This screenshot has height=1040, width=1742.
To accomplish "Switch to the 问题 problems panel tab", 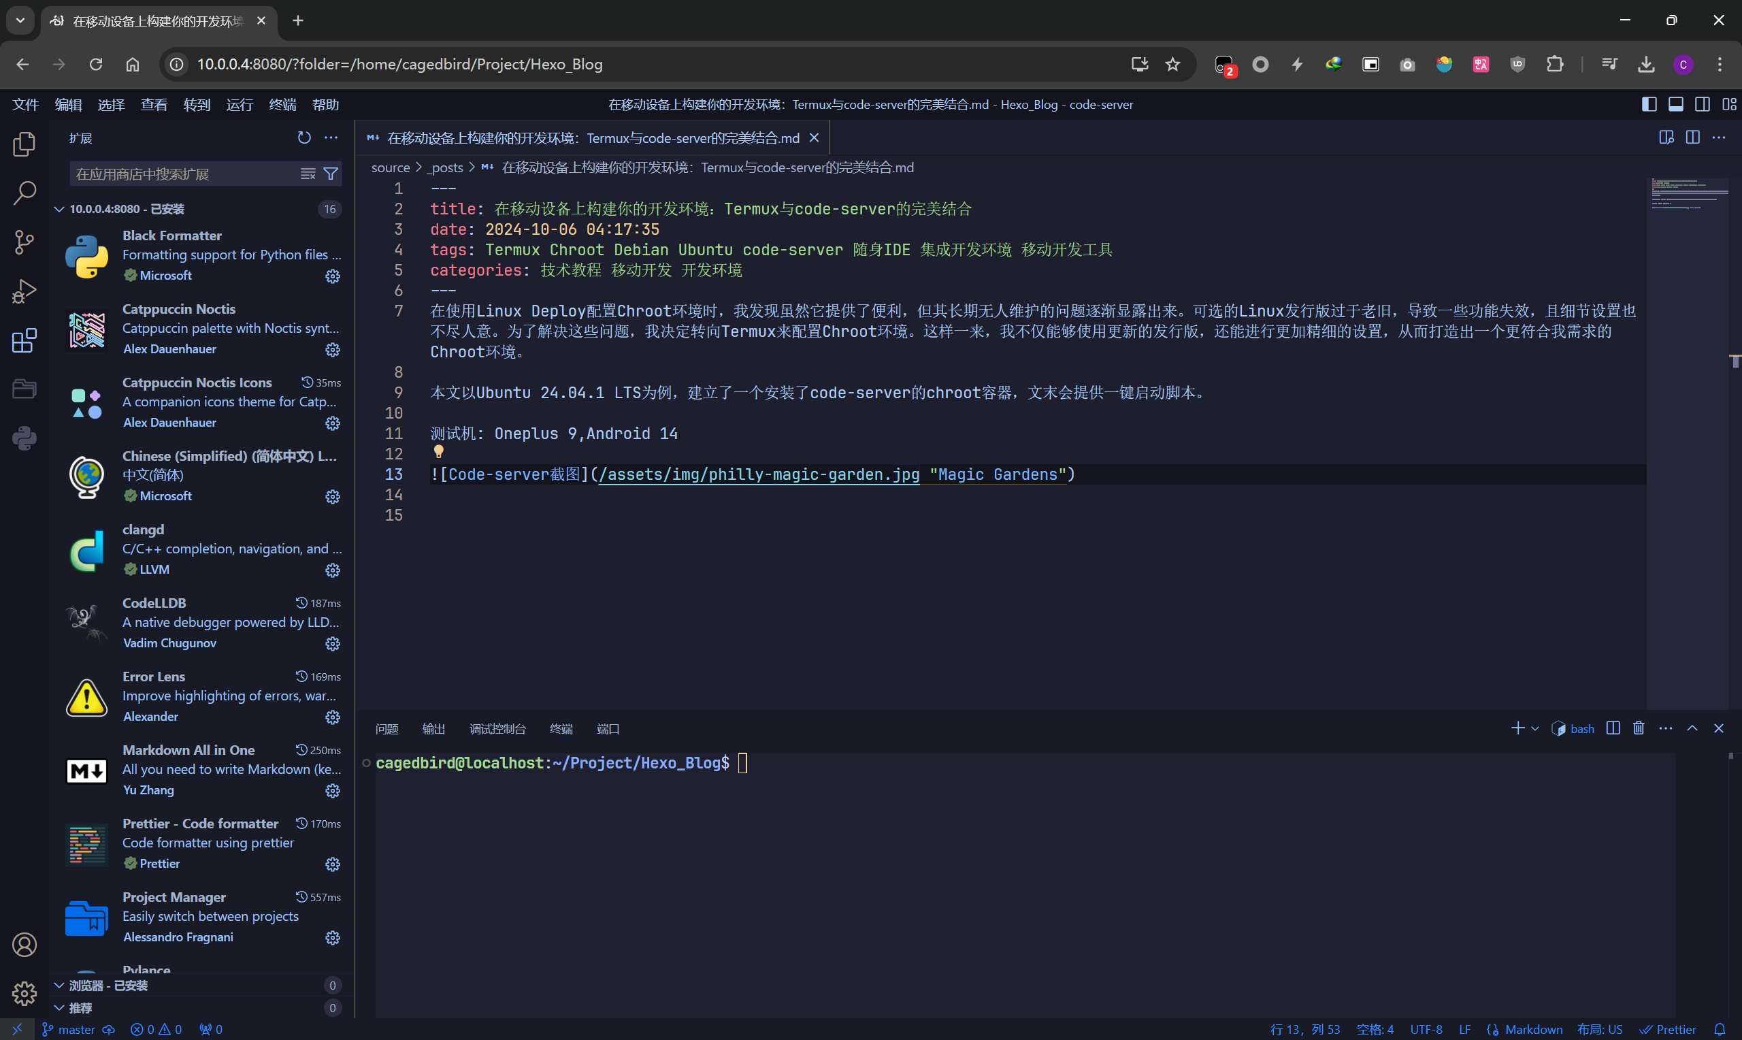I will (387, 729).
